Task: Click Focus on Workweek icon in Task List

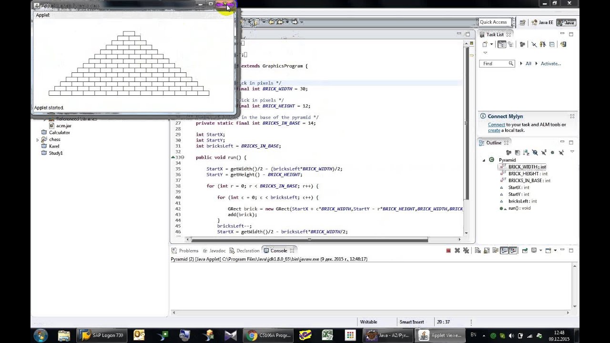Action: pos(522,44)
